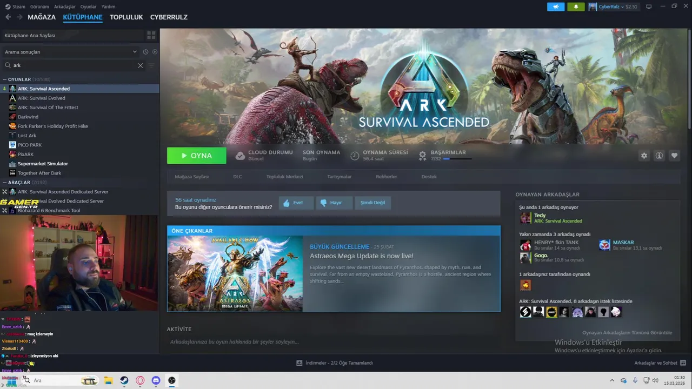This screenshot has height=389, width=692.
Task: Open the Görünüm menu
Action: point(39,6)
